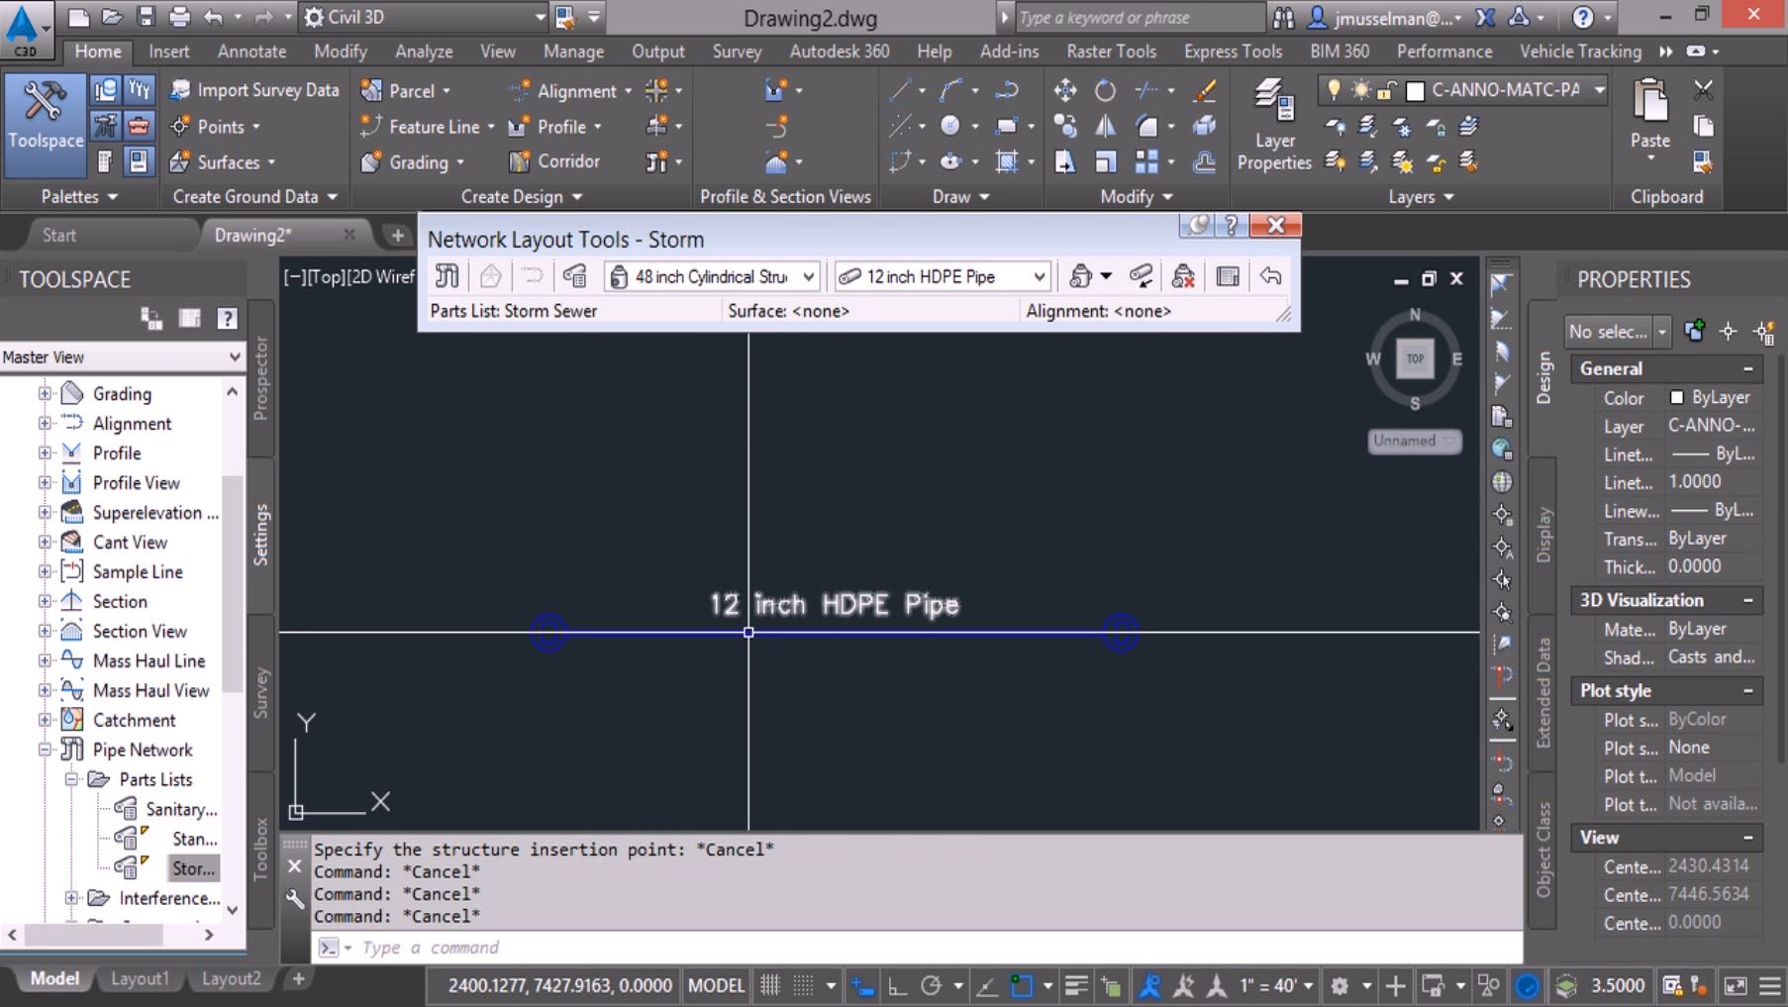
Task: Click the layer color swatch in Layers panel
Action: pyautogui.click(x=1415, y=91)
